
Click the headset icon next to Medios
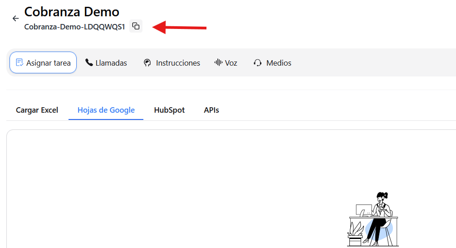pyautogui.click(x=258, y=63)
